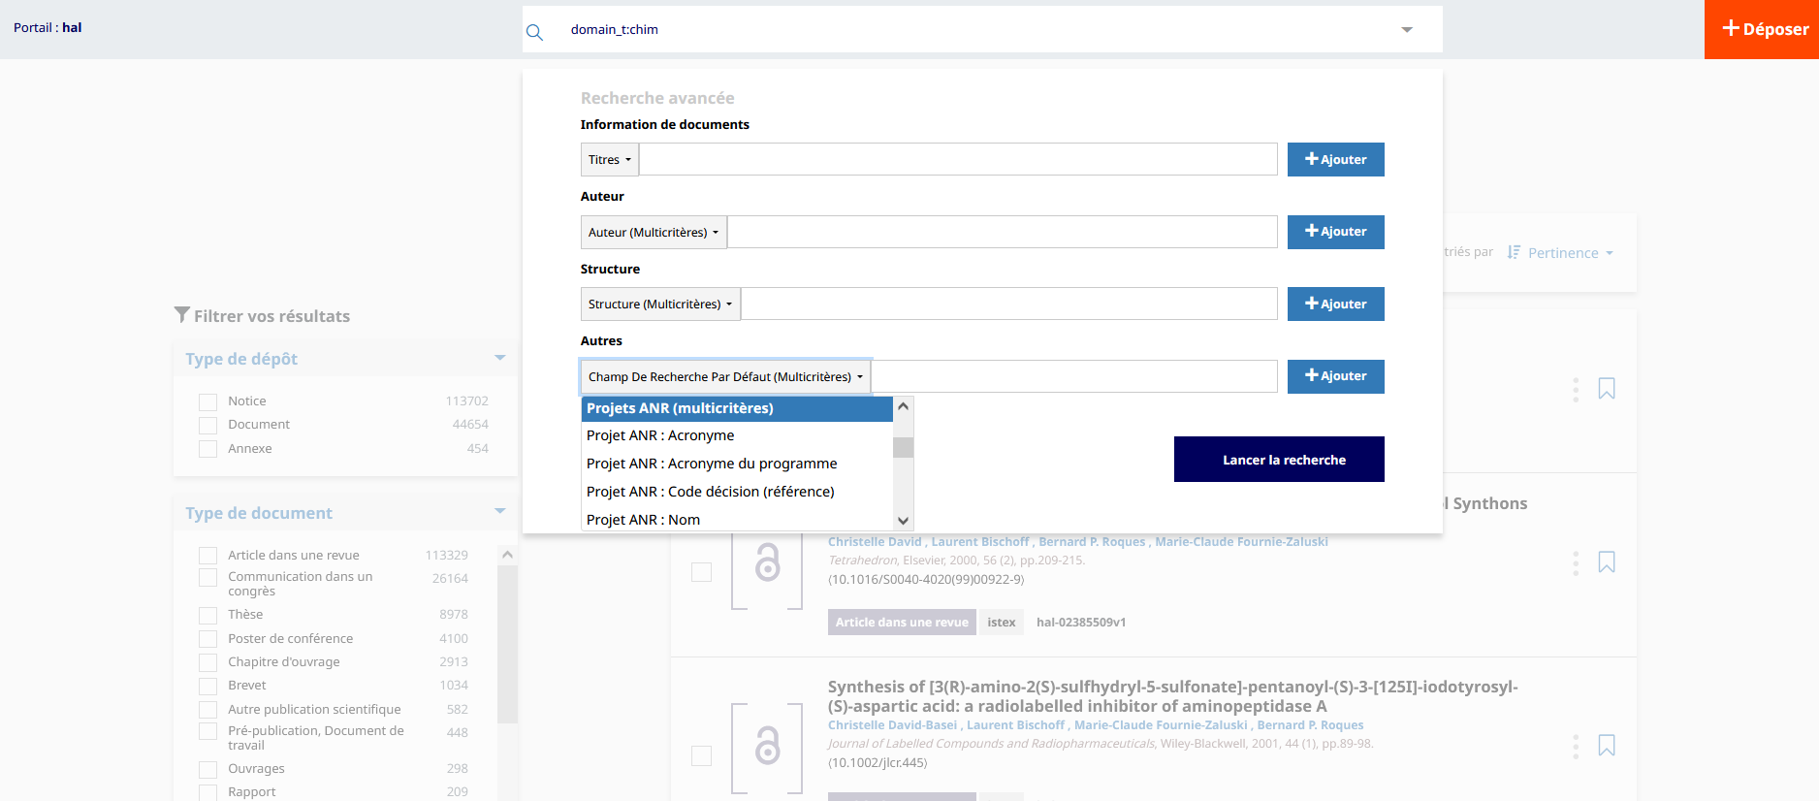
Task: Bookmark the Labelled Compounds article result
Action: click(x=1607, y=746)
